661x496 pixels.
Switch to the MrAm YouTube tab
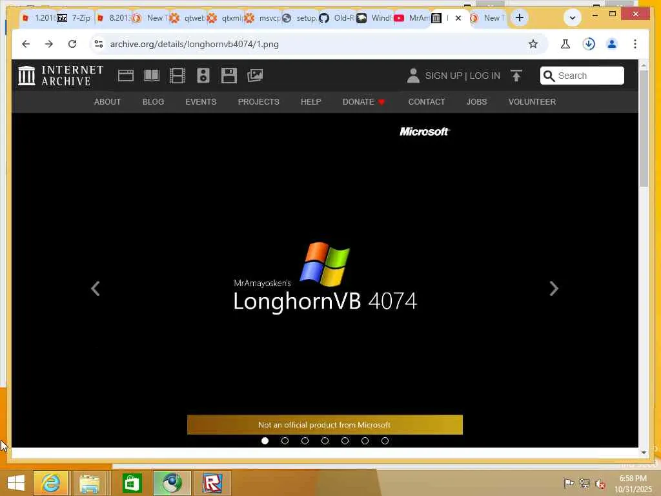click(x=413, y=18)
